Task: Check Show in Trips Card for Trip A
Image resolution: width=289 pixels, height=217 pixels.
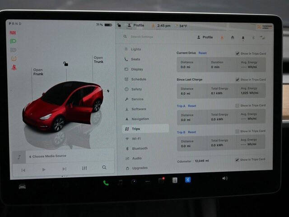Action: [237, 105]
